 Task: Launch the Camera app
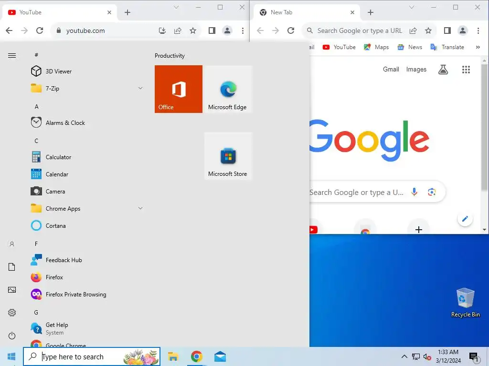pyautogui.click(x=87, y=191)
